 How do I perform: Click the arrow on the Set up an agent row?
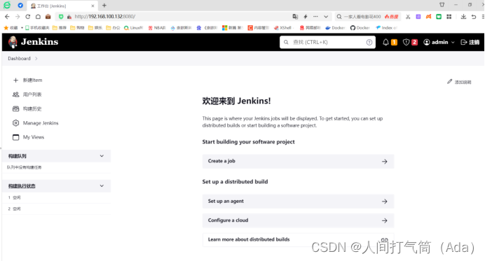385,202
